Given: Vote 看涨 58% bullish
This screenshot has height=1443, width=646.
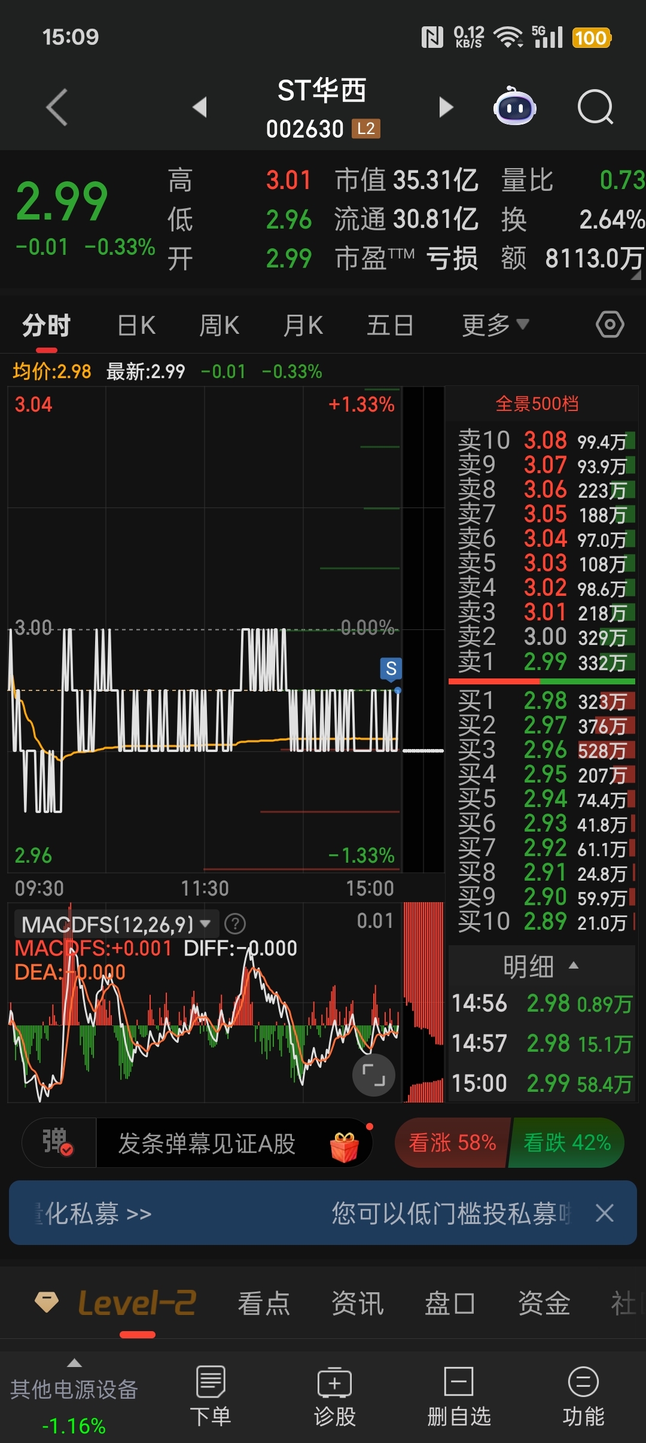Looking at the screenshot, I should pos(452,1143).
